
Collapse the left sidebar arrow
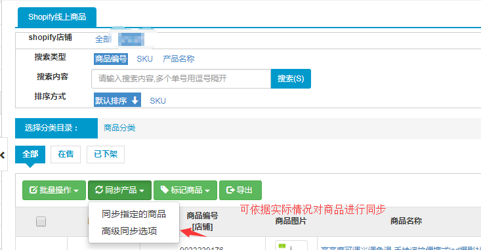pos(3,156)
